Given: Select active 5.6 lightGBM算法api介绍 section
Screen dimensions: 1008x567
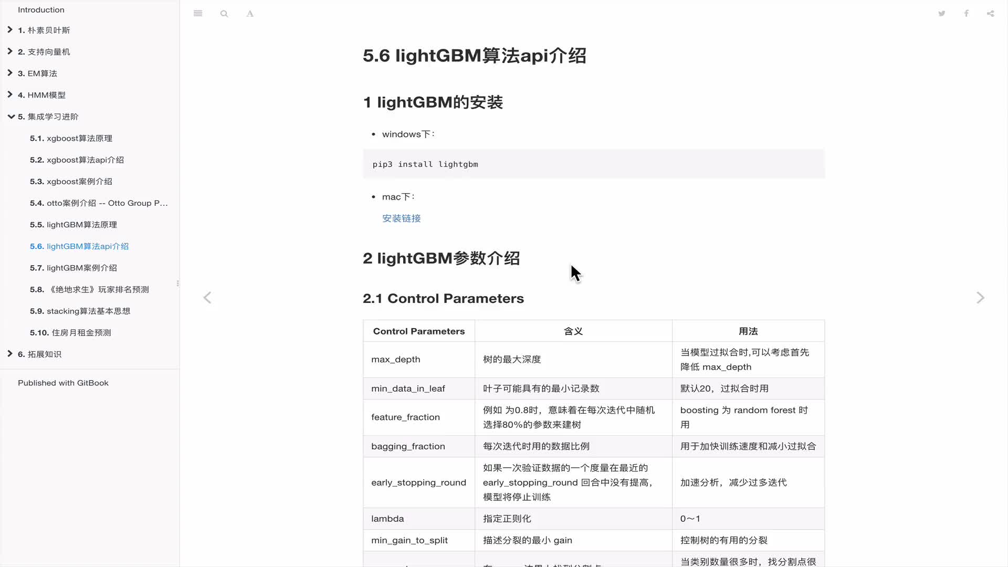Looking at the screenshot, I should click(79, 246).
